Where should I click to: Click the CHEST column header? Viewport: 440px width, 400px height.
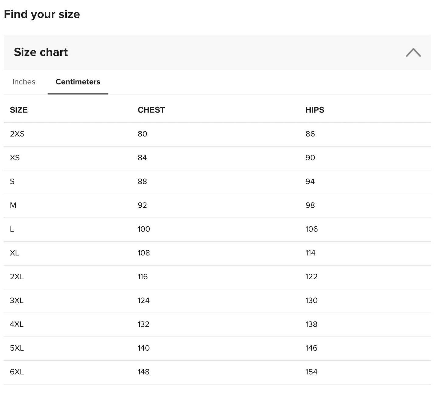pyautogui.click(x=151, y=110)
